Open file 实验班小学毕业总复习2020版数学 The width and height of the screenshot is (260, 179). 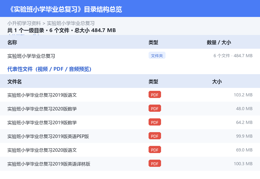pyautogui.click(x=42, y=109)
